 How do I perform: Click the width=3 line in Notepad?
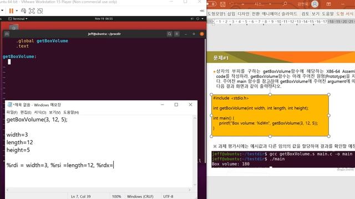[17, 135]
